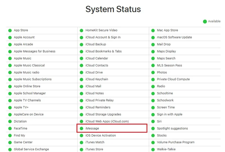The height and width of the screenshot is (152, 225).
Task: Select the Schoolwork entry
Action: pos(165,100)
